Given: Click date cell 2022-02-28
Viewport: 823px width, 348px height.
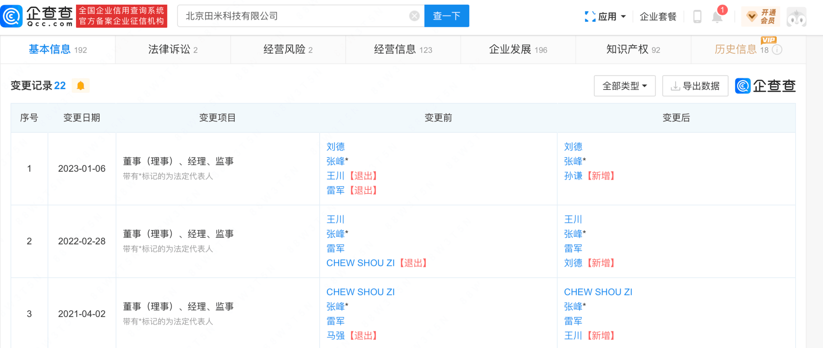Looking at the screenshot, I should click(x=82, y=241).
